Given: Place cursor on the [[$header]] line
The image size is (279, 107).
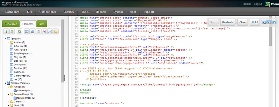Looking at the screenshot, I should (x=89, y=98).
